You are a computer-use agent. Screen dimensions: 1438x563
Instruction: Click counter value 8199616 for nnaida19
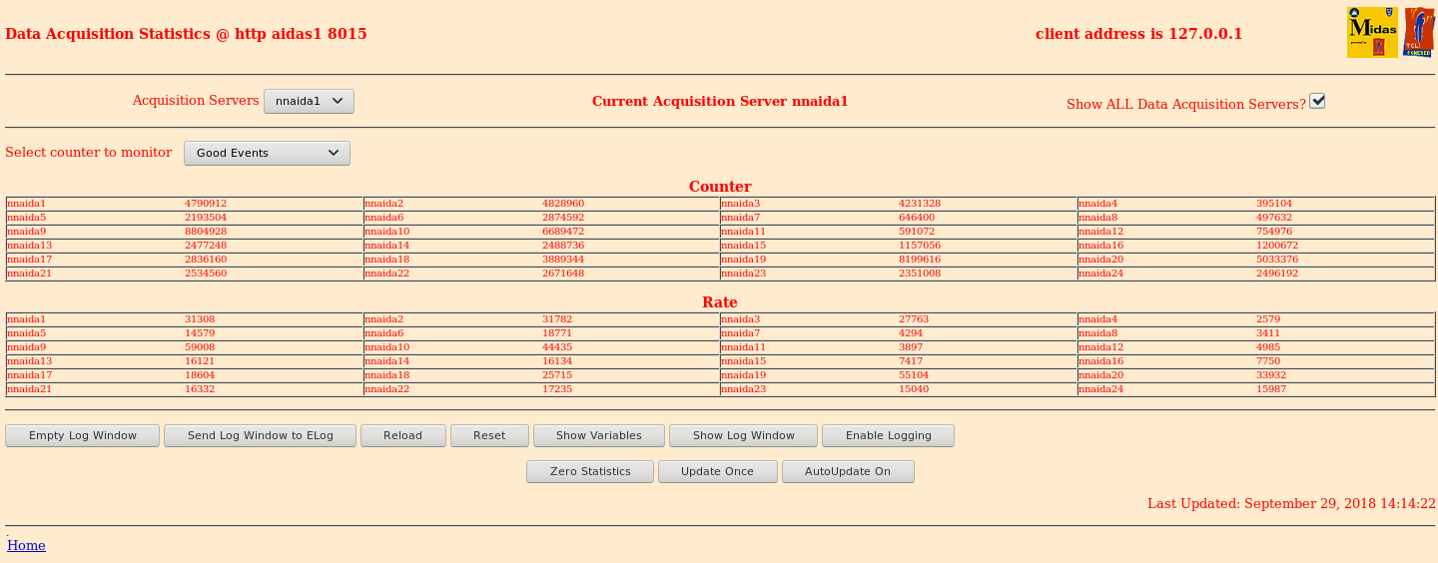(920, 260)
